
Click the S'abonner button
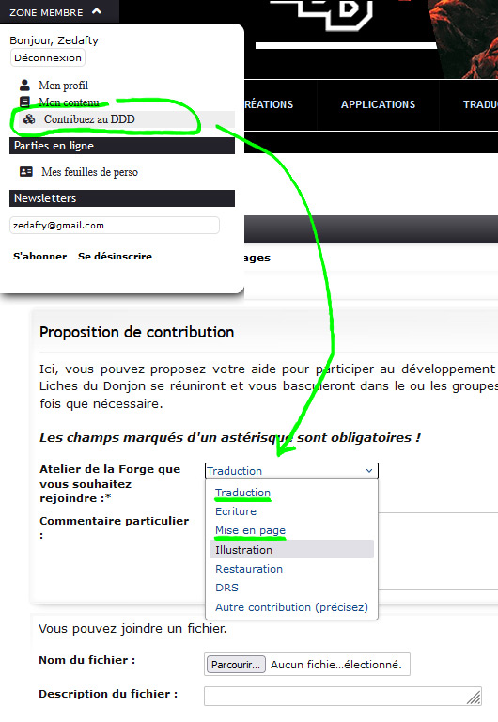coord(40,256)
